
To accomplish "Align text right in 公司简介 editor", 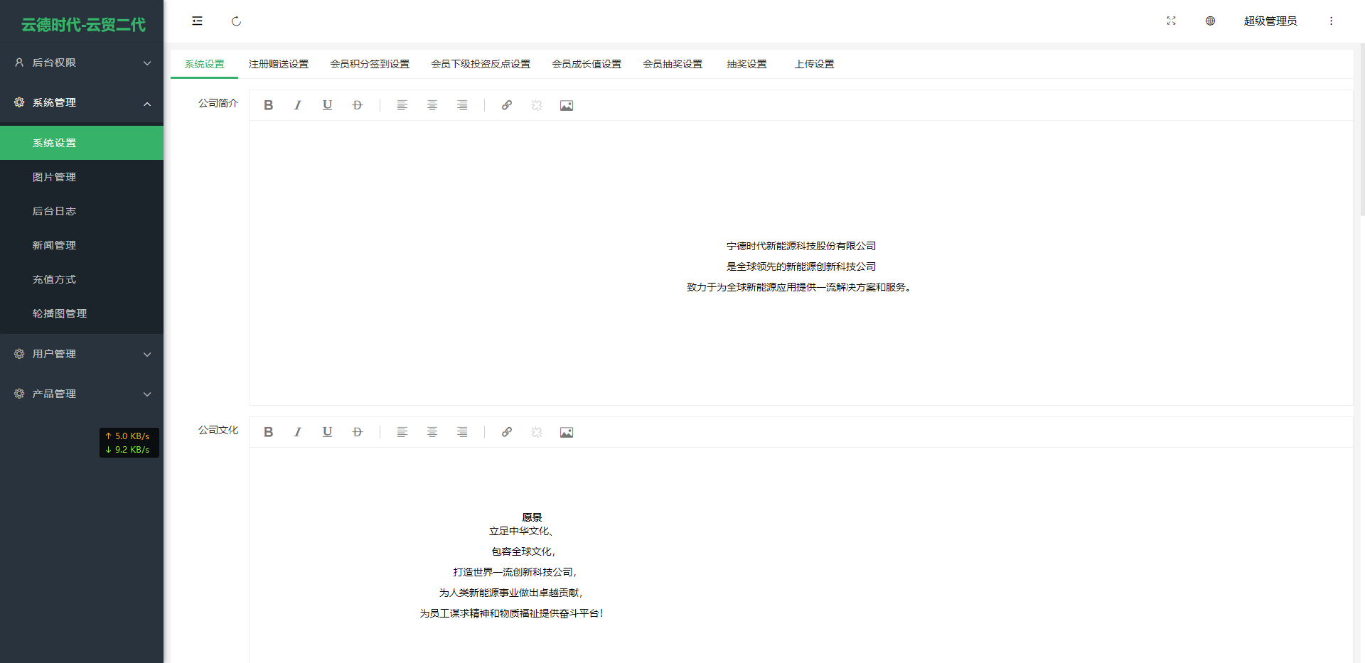I will click(462, 105).
